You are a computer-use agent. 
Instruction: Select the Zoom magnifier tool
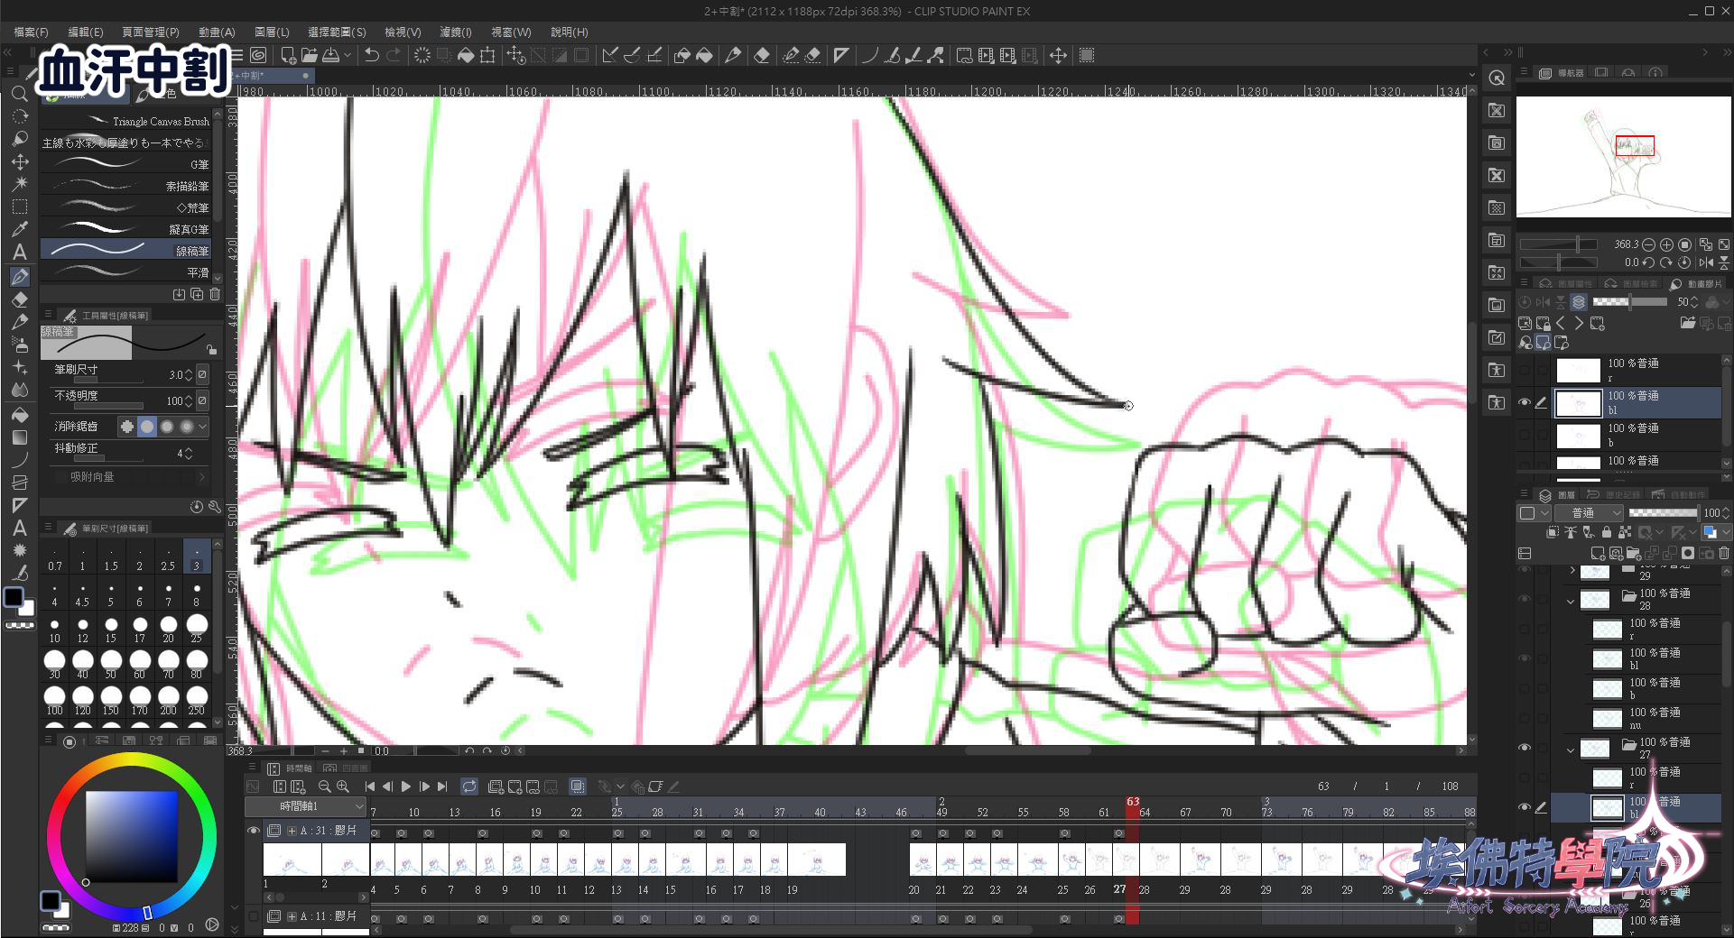tap(20, 94)
